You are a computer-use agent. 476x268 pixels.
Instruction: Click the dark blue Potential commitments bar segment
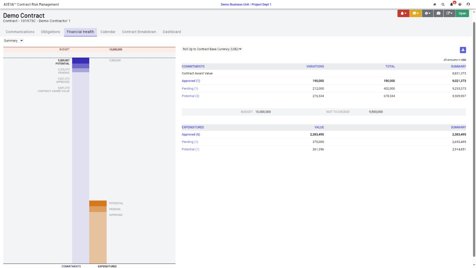(81, 61)
